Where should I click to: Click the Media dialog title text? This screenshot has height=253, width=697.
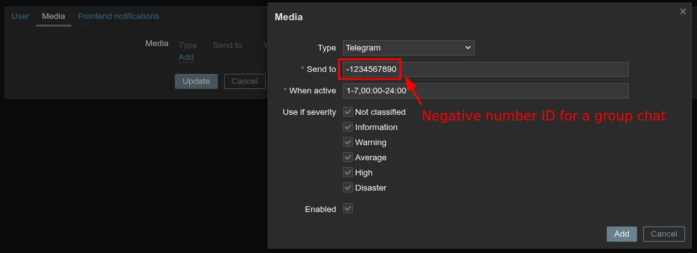pyautogui.click(x=289, y=17)
